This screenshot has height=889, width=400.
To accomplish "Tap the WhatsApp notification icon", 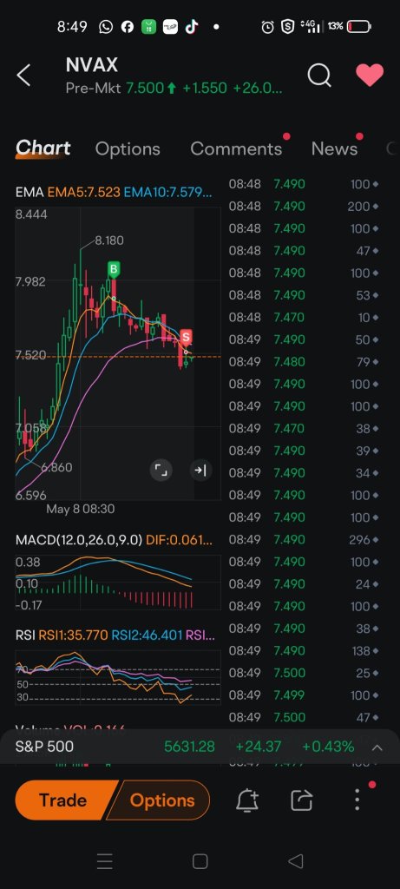I will coord(105,26).
